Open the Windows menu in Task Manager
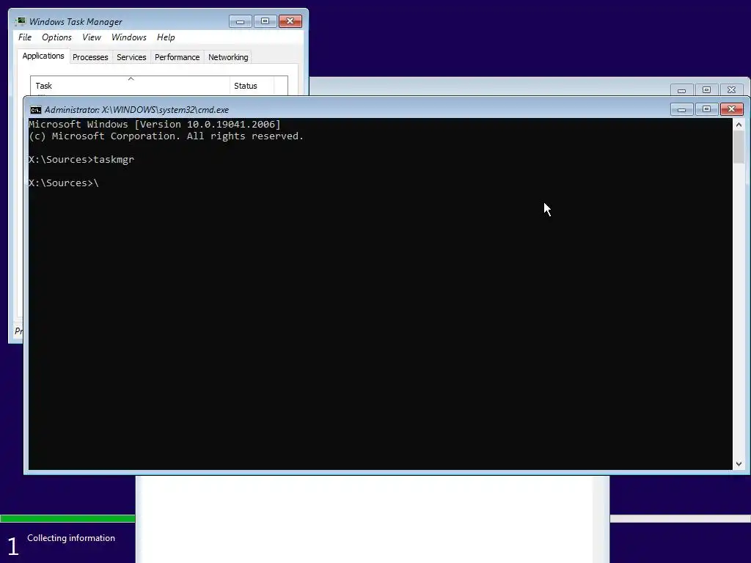751x563 pixels. 129,37
